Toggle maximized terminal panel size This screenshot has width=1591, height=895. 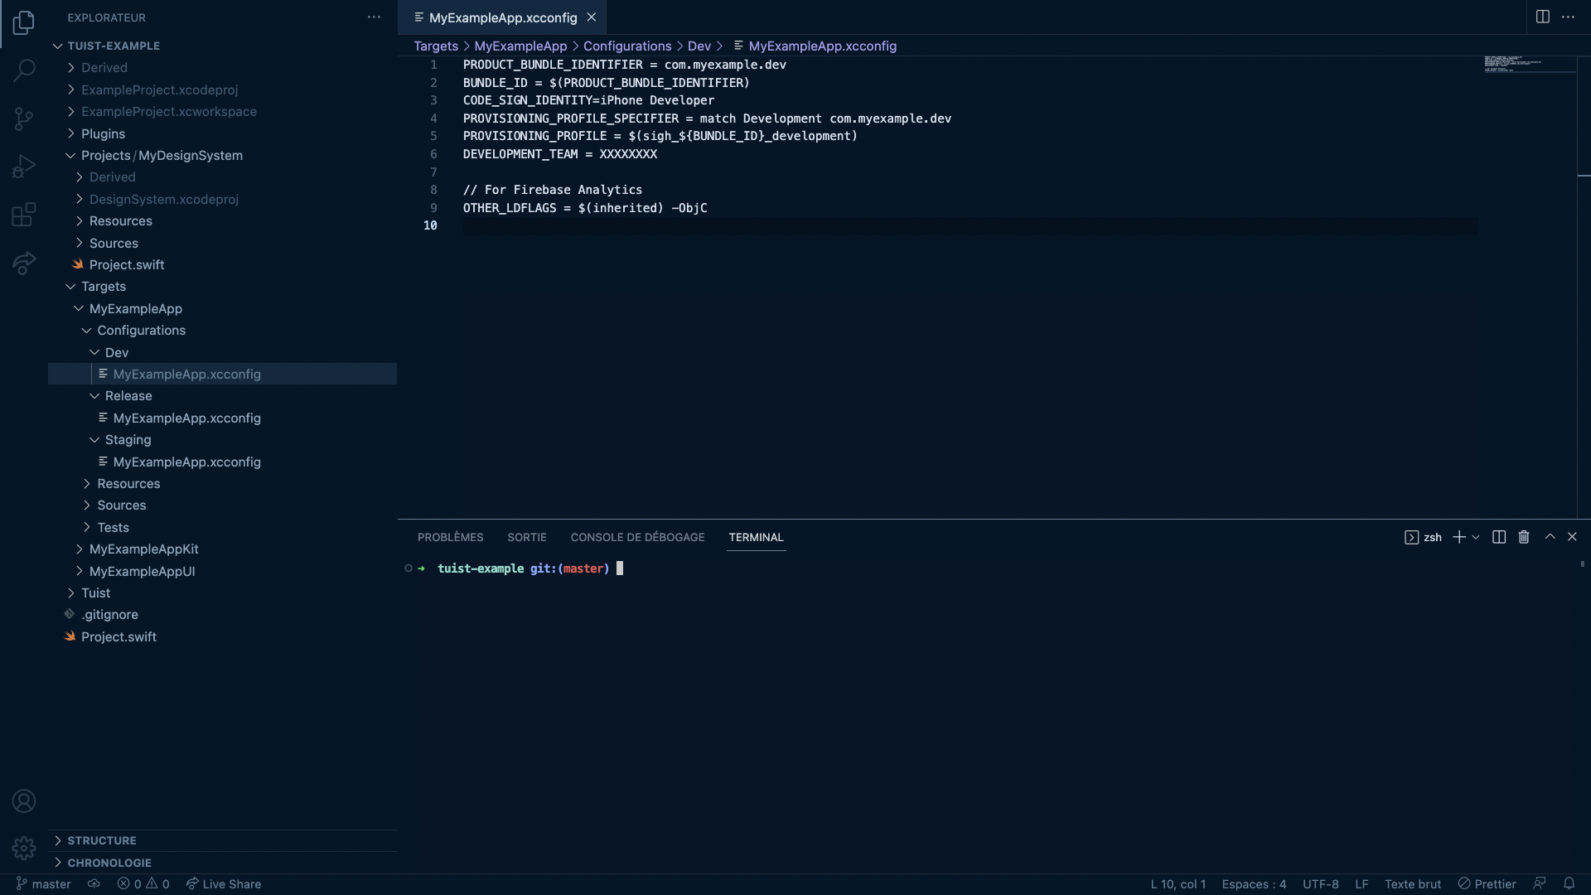click(x=1550, y=537)
